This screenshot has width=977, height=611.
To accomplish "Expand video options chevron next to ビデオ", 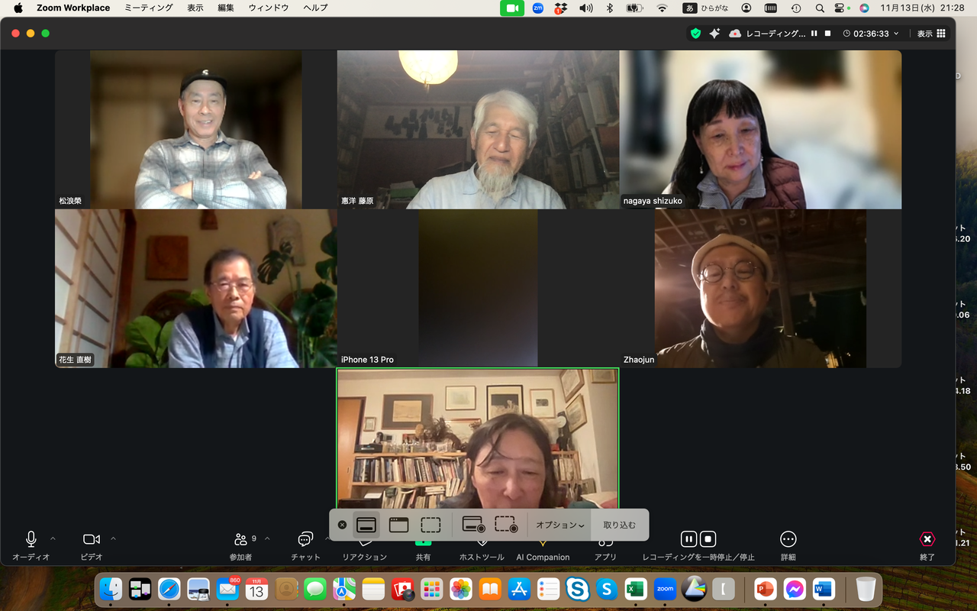I will (x=113, y=538).
